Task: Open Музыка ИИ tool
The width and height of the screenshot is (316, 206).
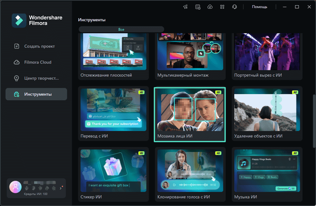Action: (x=267, y=174)
